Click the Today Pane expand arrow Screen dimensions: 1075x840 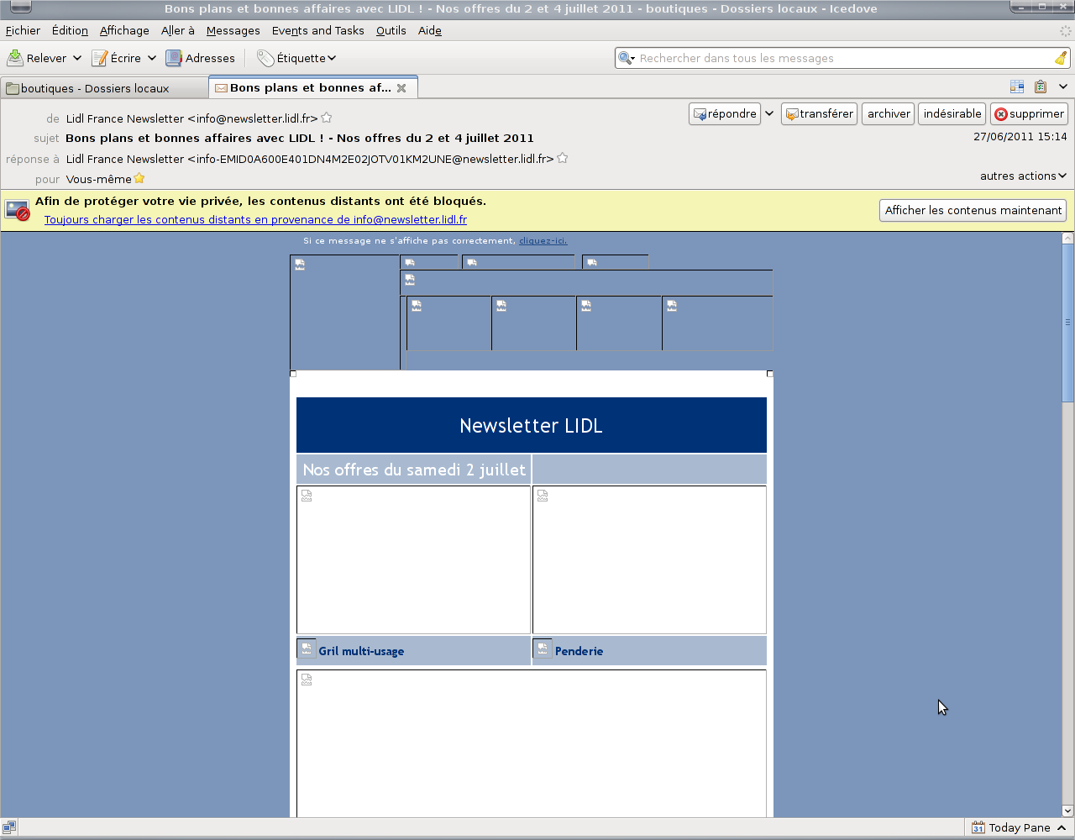[1062, 827]
